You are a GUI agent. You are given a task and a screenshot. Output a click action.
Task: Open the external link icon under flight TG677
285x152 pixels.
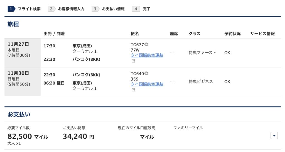[x=133, y=61]
